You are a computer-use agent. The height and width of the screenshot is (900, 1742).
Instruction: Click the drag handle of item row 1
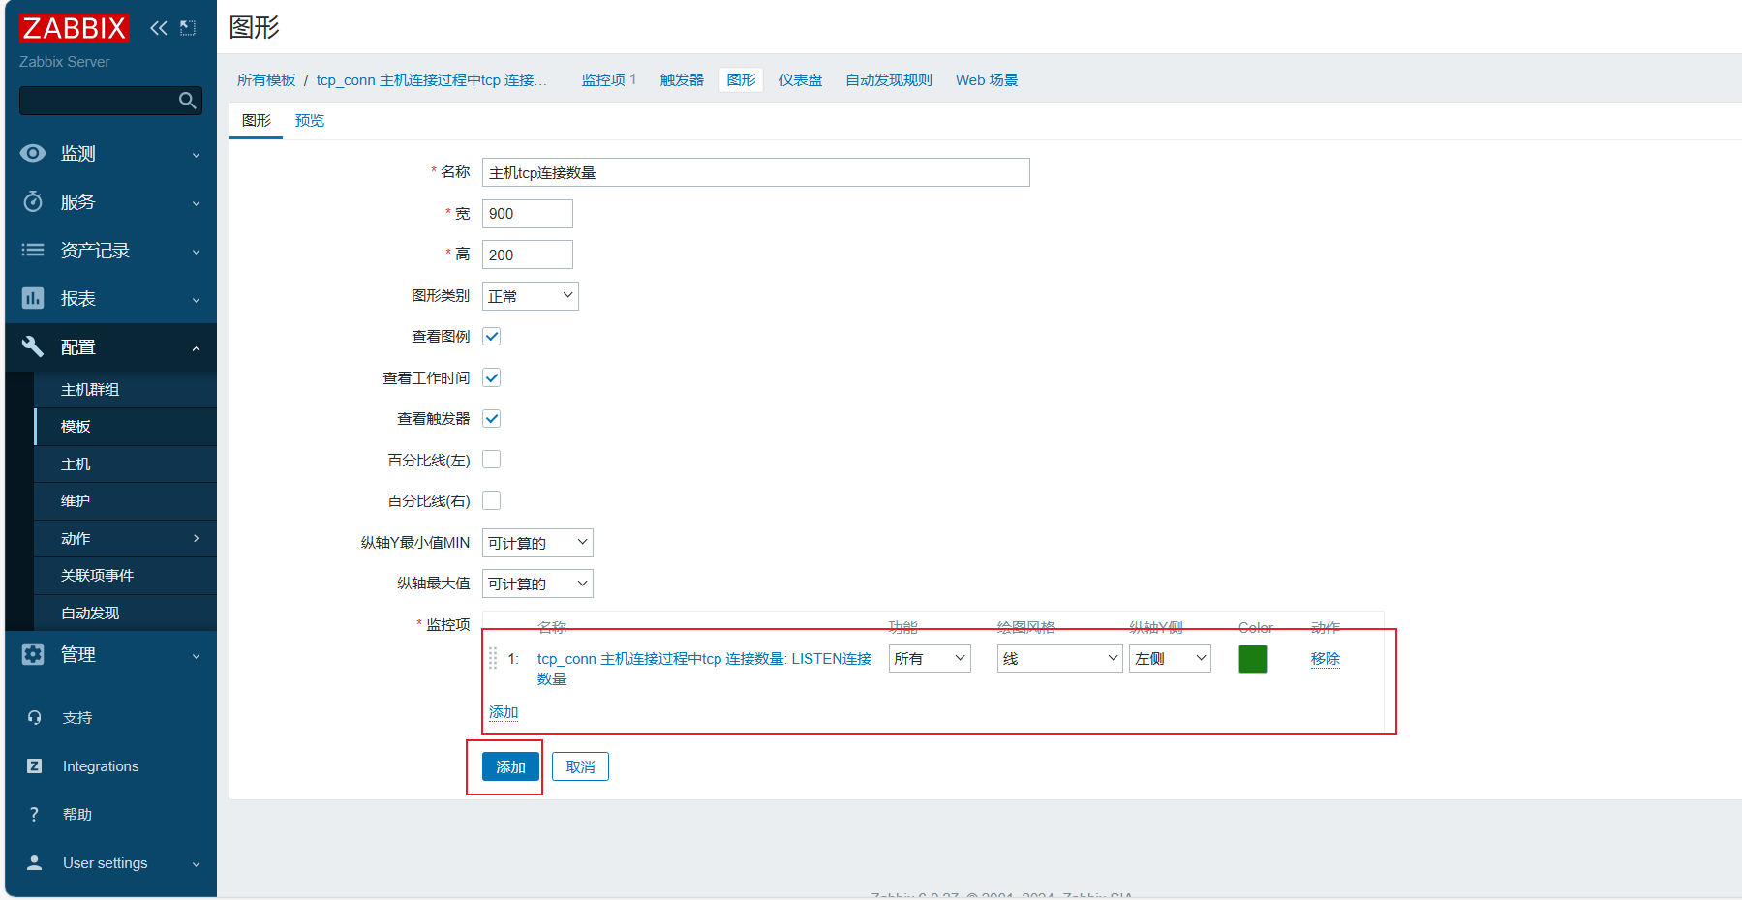click(x=493, y=658)
